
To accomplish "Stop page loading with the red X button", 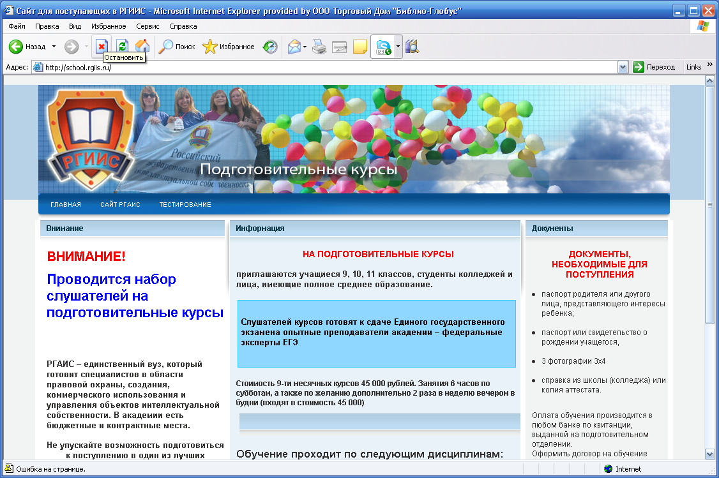I will pos(102,46).
